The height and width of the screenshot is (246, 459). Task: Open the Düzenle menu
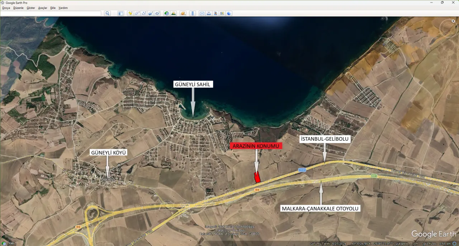coord(18,8)
